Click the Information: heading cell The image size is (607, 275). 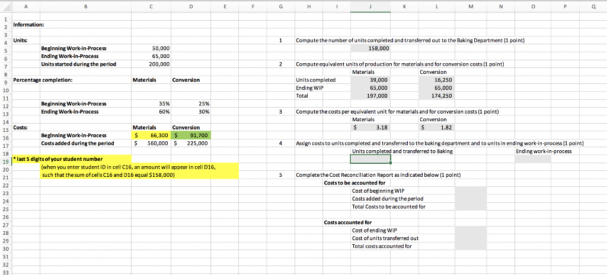[x=29, y=24]
